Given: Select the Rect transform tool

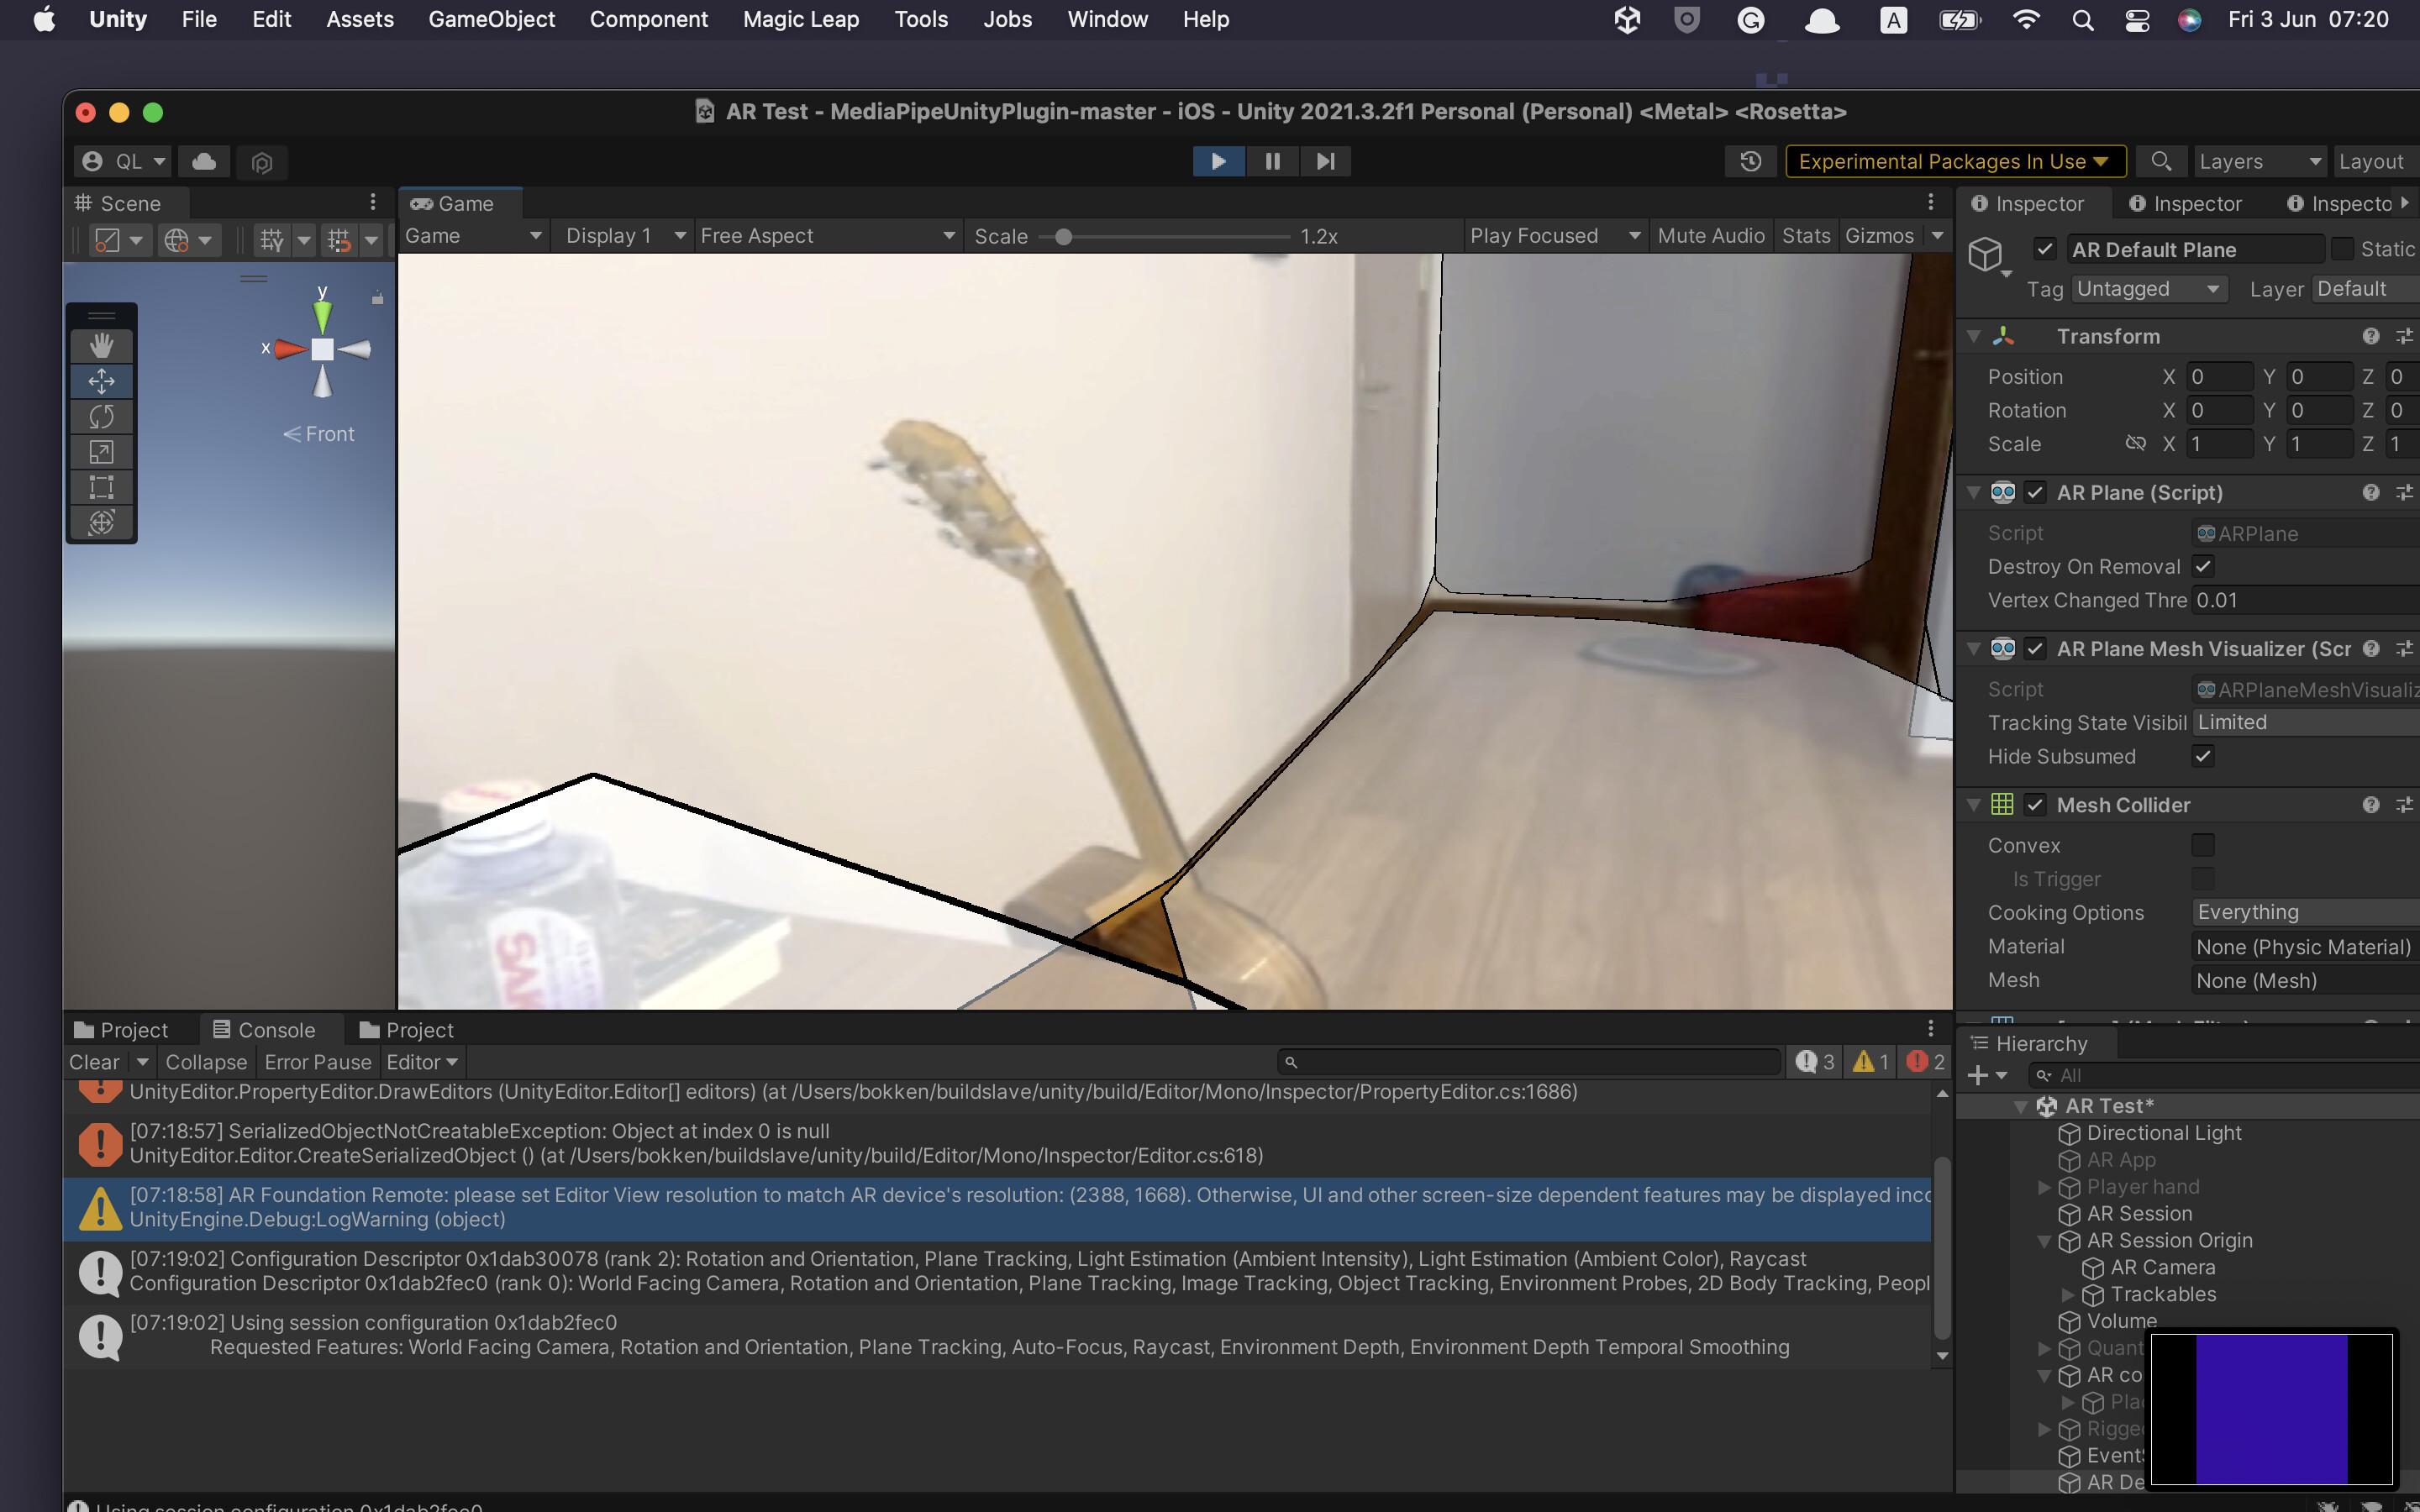Looking at the screenshot, I should point(101,487).
